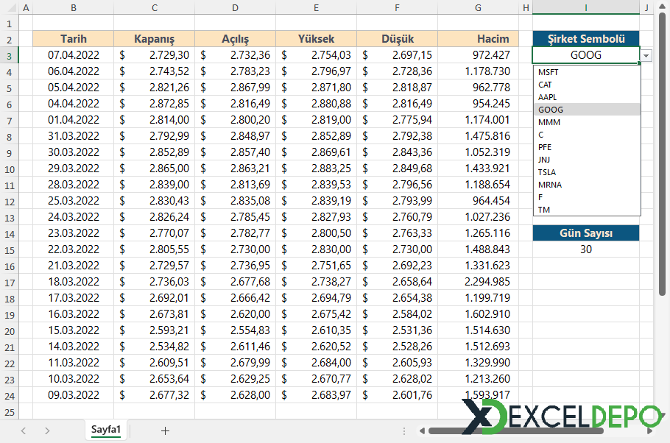Click the vertical scrollbar thumb
Image resolution: width=670 pixels, height=443 pixels.
click(663, 154)
